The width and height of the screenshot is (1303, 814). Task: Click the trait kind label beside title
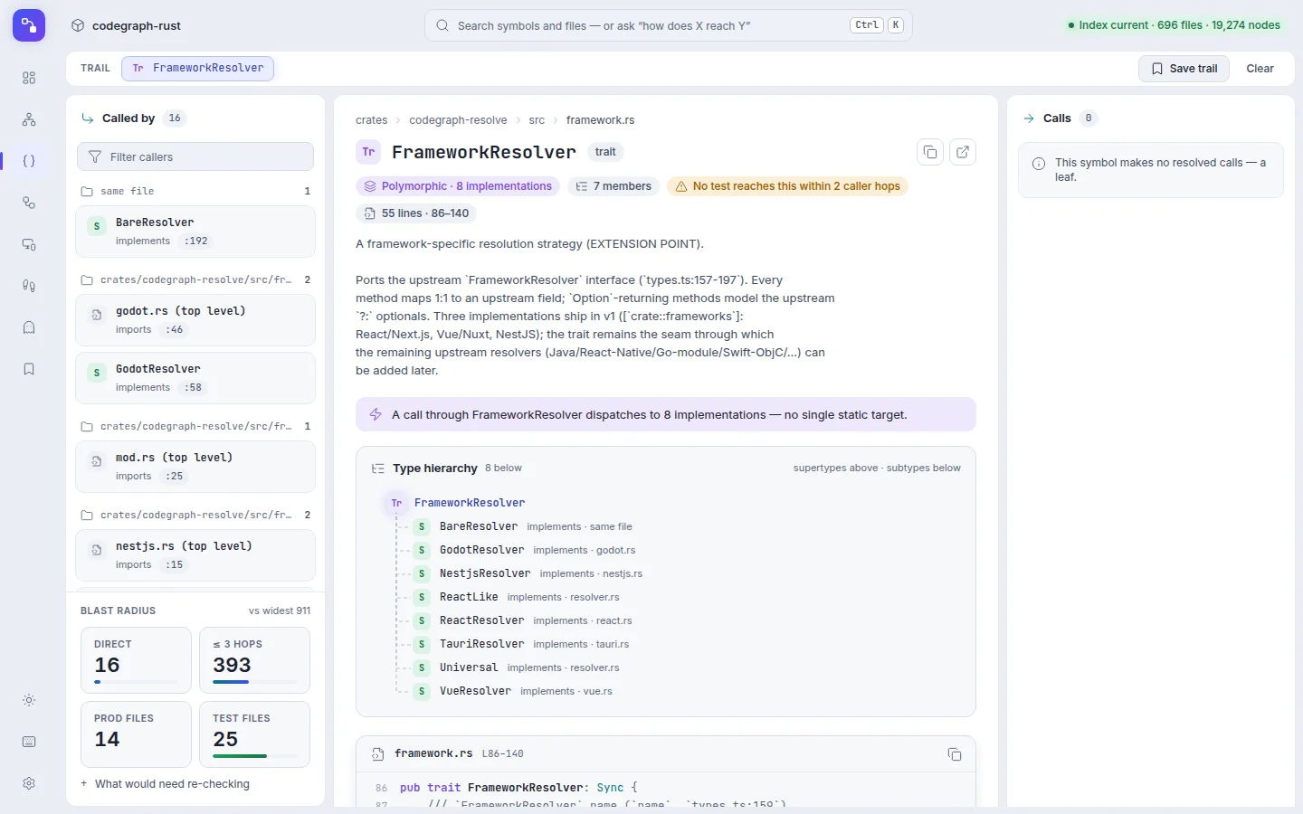605,152
